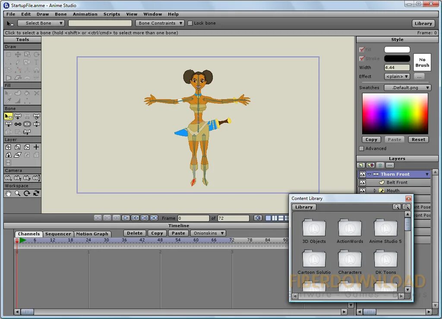Click the Library button in toolbar
442x319 pixels.
click(x=423, y=23)
